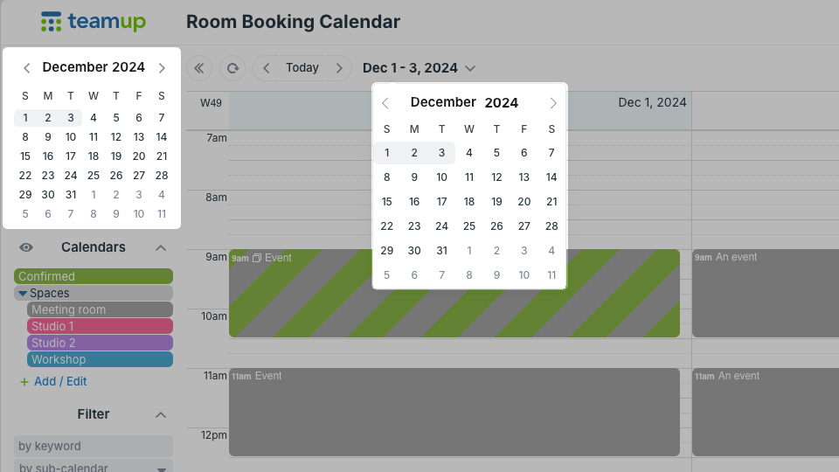Collapse the Calendars section
The height and width of the screenshot is (472, 839).
click(161, 247)
